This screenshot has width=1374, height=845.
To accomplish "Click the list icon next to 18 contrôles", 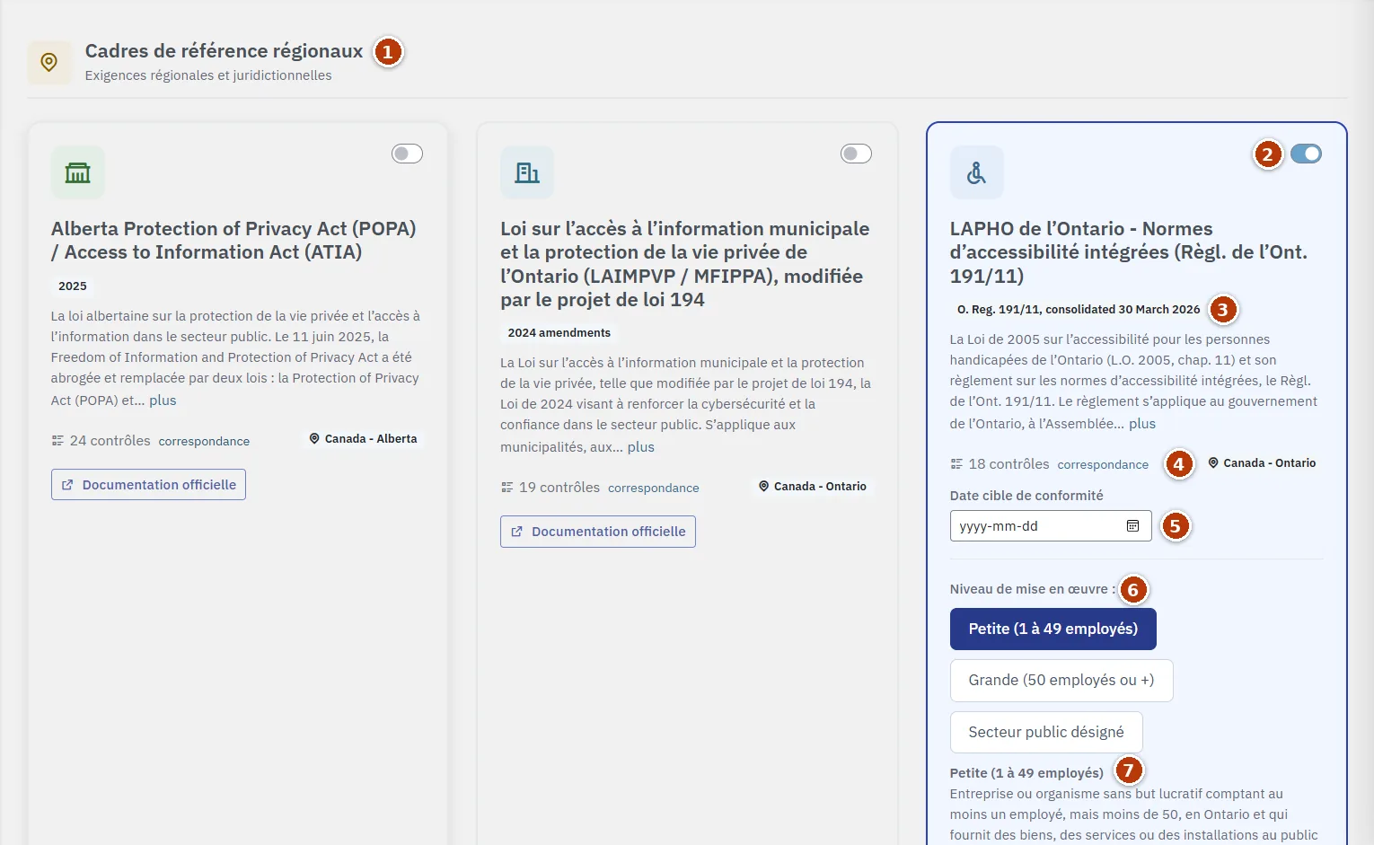I will click(x=956, y=464).
